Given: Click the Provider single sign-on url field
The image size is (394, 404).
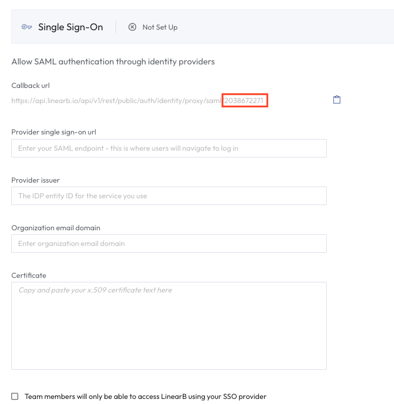Looking at the screenshot, I should [169, 148].
